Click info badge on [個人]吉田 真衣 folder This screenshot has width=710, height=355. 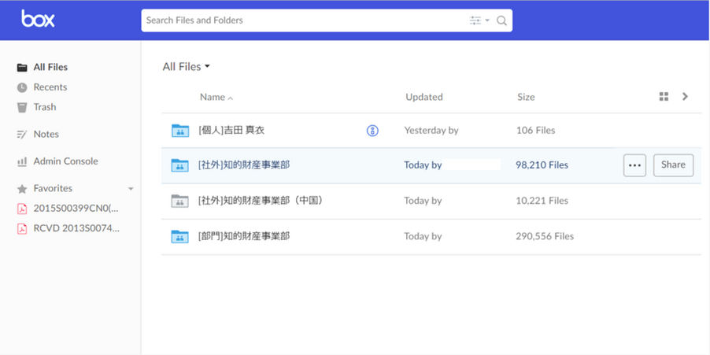372,131
